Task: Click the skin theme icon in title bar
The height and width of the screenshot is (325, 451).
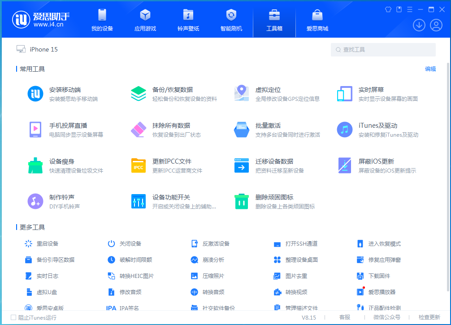Action: (x=388, y=9)
